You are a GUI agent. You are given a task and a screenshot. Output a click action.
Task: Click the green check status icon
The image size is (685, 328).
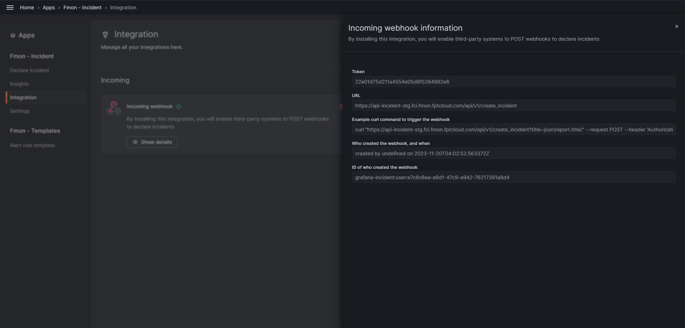point(178,107)
